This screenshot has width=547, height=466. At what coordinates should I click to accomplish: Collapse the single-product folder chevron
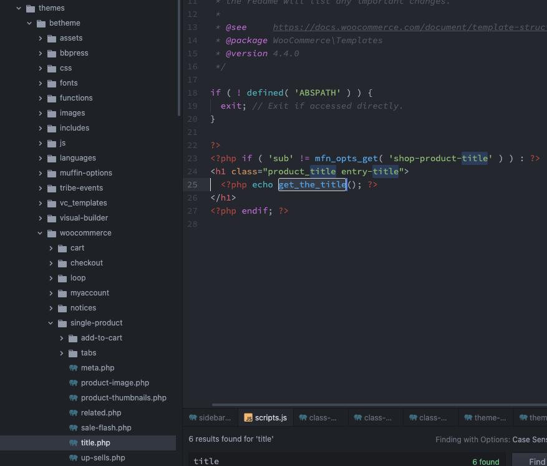coord(51,323)
